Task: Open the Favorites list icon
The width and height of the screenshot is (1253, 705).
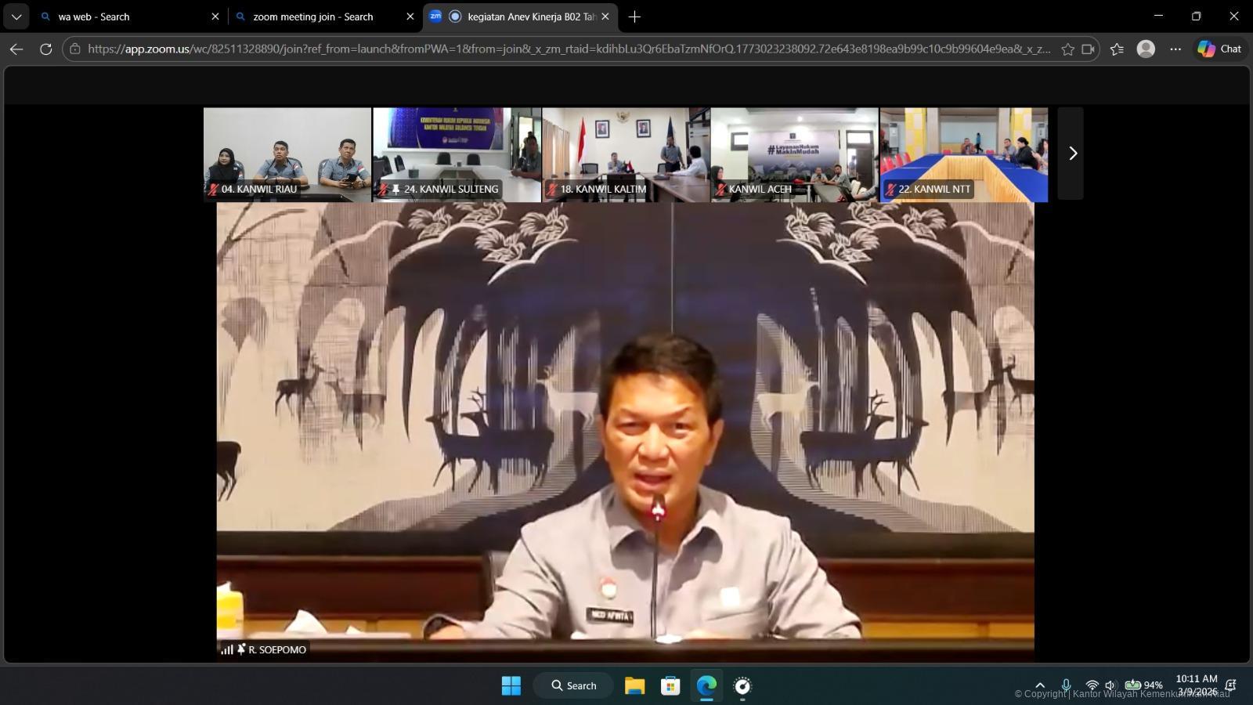Action: tap(1117, 49)
